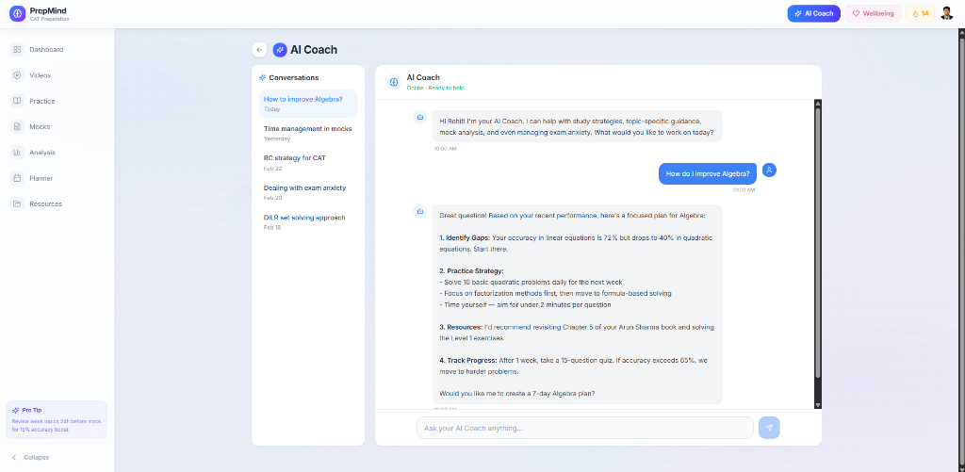Go to Analysis in the sidebar
This screenshot has height=472, width=965.
tap(57, 152)
